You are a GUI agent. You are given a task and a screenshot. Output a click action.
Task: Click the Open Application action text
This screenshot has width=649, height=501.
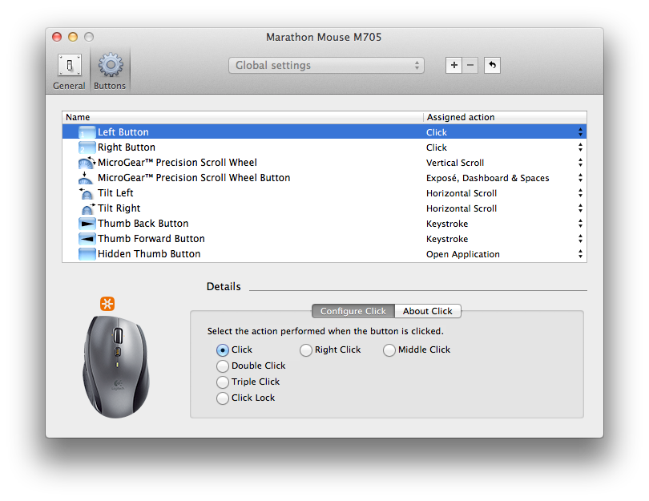tap(463, 254)
